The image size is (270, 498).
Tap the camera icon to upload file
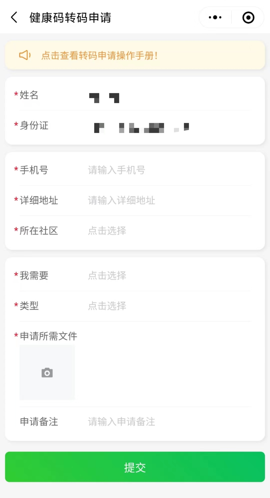[x=47, y=372]
